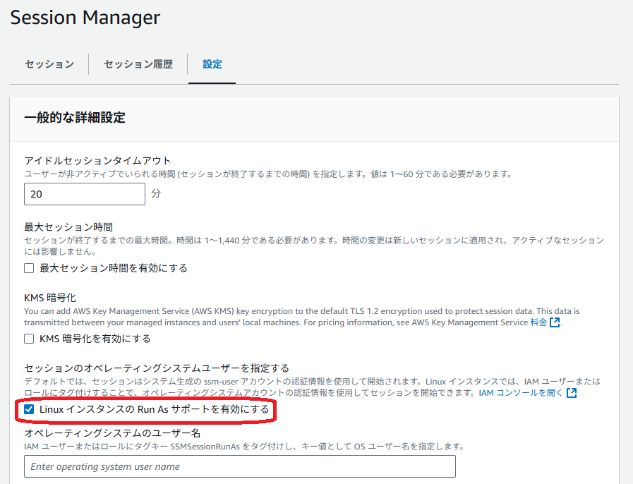Viewport: 633px width, 484px height.
Task: Click the external link icon beside 料金
Action: [x=555, y=322]
